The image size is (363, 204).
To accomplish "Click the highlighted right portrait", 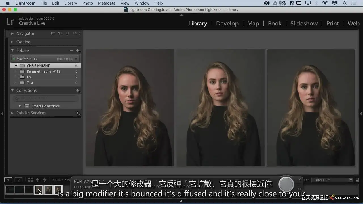I will coord(311,108).
